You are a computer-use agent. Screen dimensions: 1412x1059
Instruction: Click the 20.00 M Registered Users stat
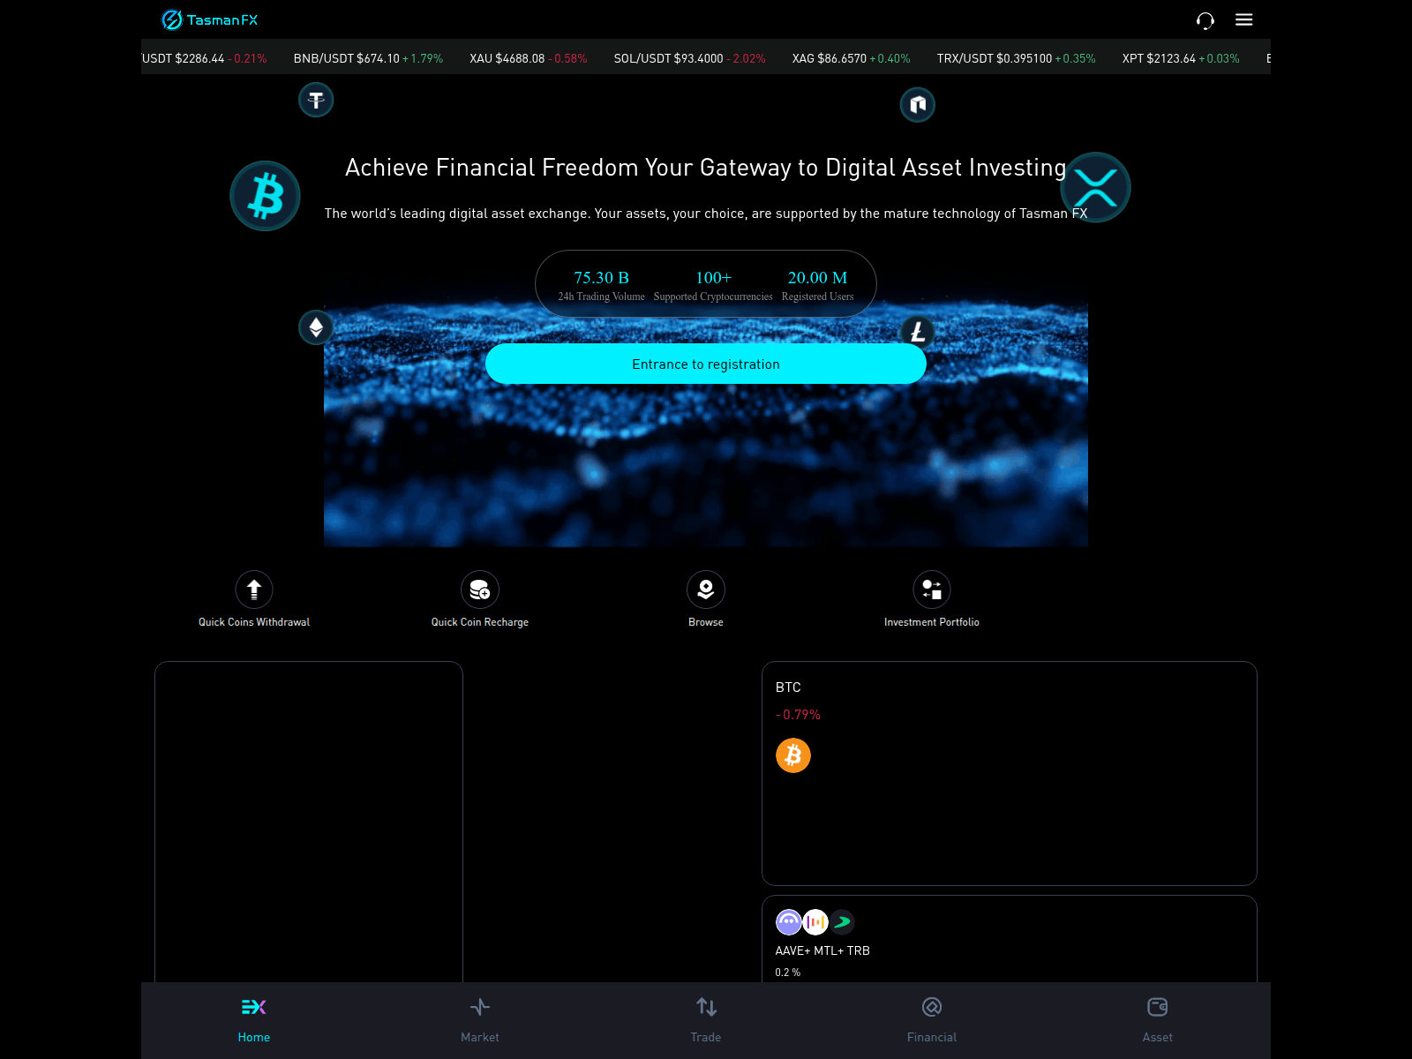click(x=817, y=285)
